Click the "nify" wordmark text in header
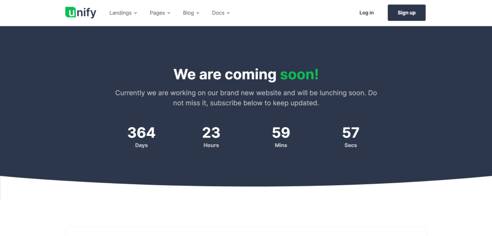This screenshot has height=236, width=492. coord(86,13)
